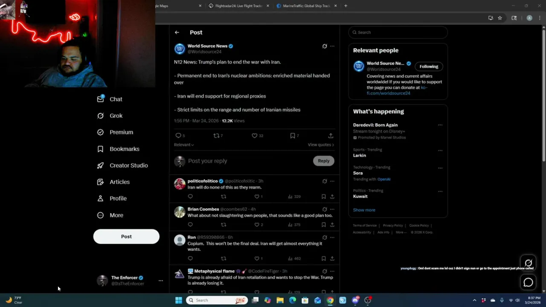546x307 pixels.
Task: Click the white Post button
Action: (x=126, y=237)
